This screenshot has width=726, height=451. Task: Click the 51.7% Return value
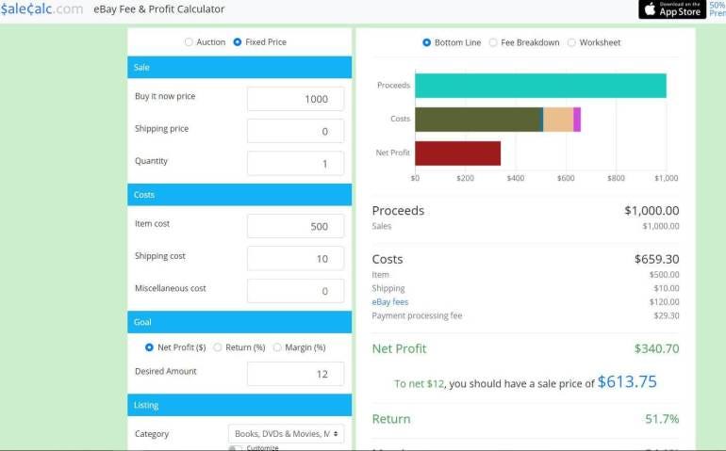662,419
